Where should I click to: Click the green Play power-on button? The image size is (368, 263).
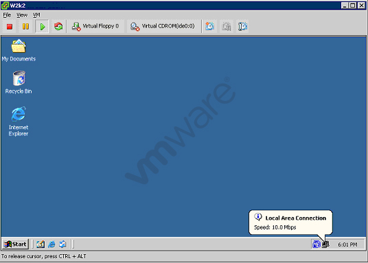[42, 27]
